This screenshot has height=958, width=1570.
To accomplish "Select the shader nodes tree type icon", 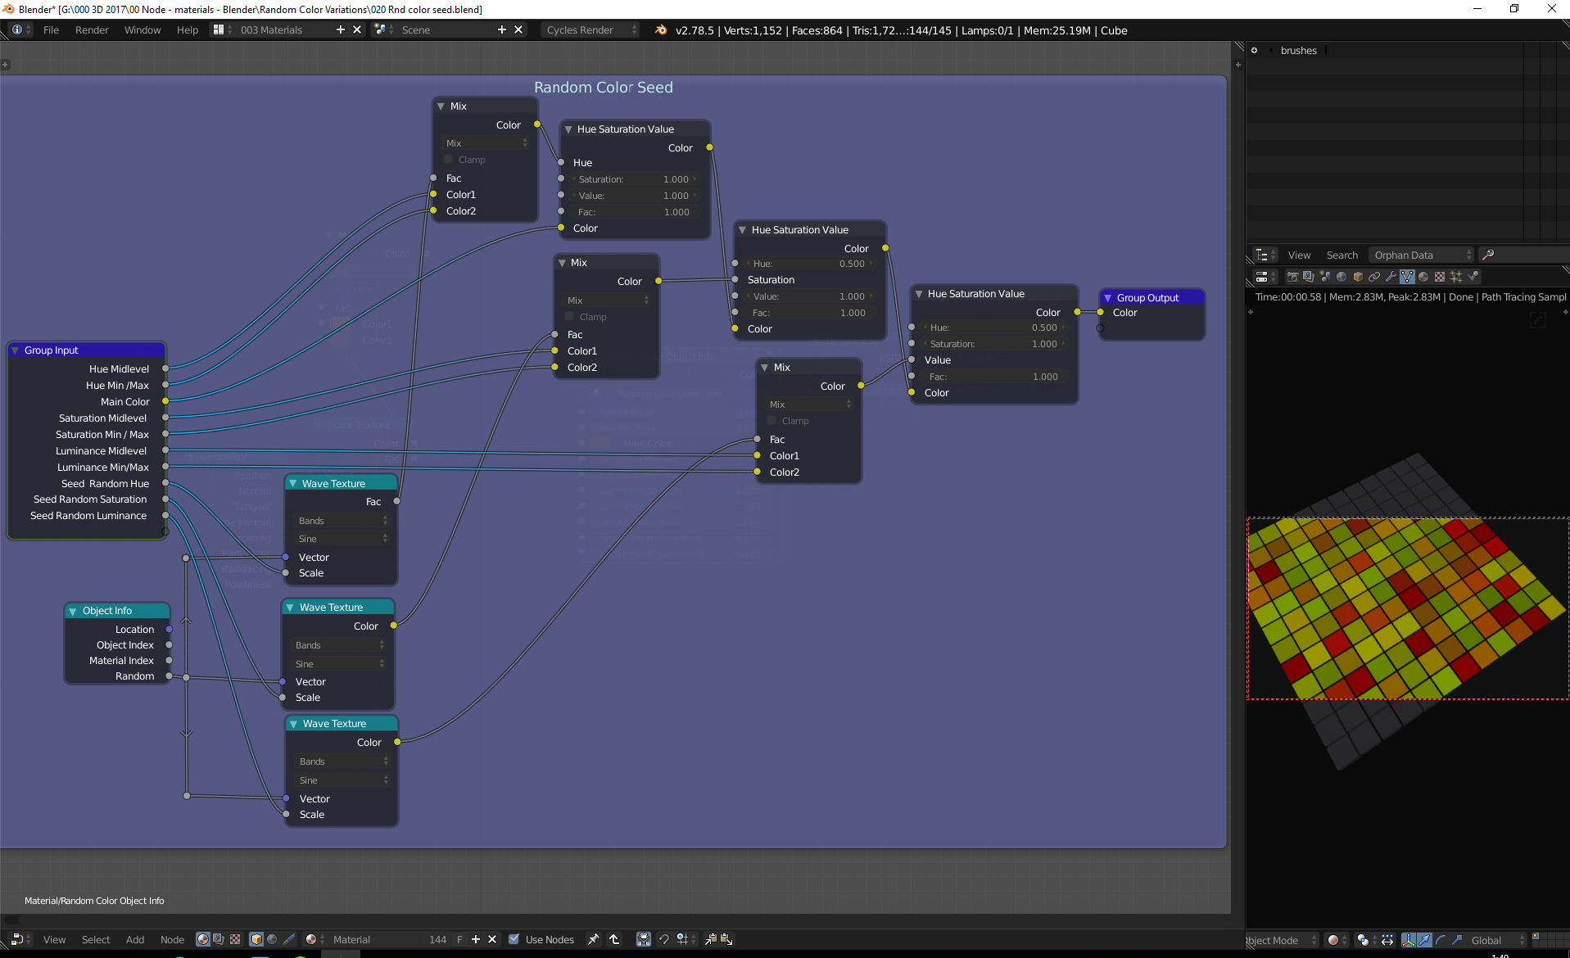I will pos(203,939).
